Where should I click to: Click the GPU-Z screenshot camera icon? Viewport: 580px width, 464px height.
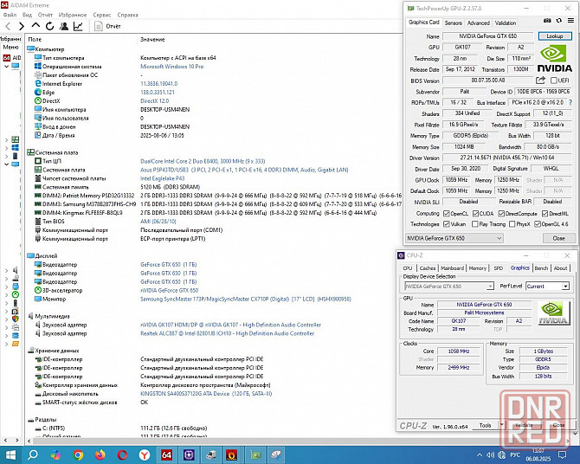pyautogui.click(x=547, y=21)
